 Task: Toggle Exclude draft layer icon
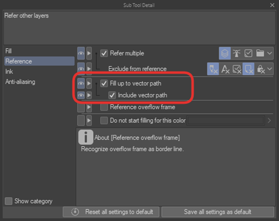213,69
